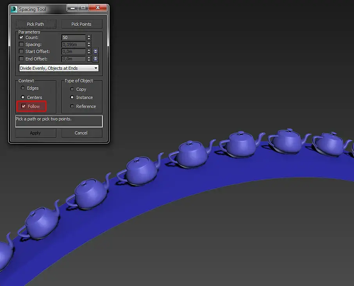Enable the Spacing checkbox
This screenshot has width=354, height=286.
tap(21, 44)
